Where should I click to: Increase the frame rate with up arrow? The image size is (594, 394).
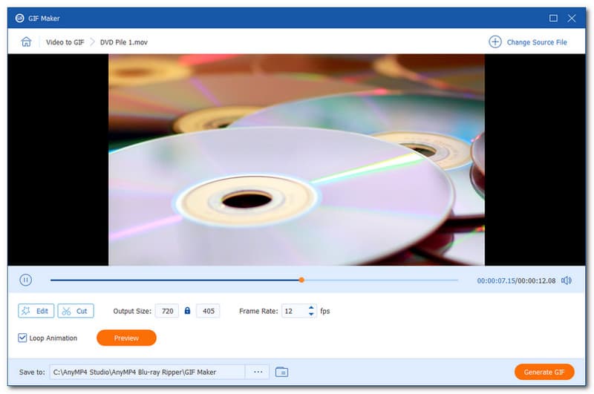click(x=311, y=308)
